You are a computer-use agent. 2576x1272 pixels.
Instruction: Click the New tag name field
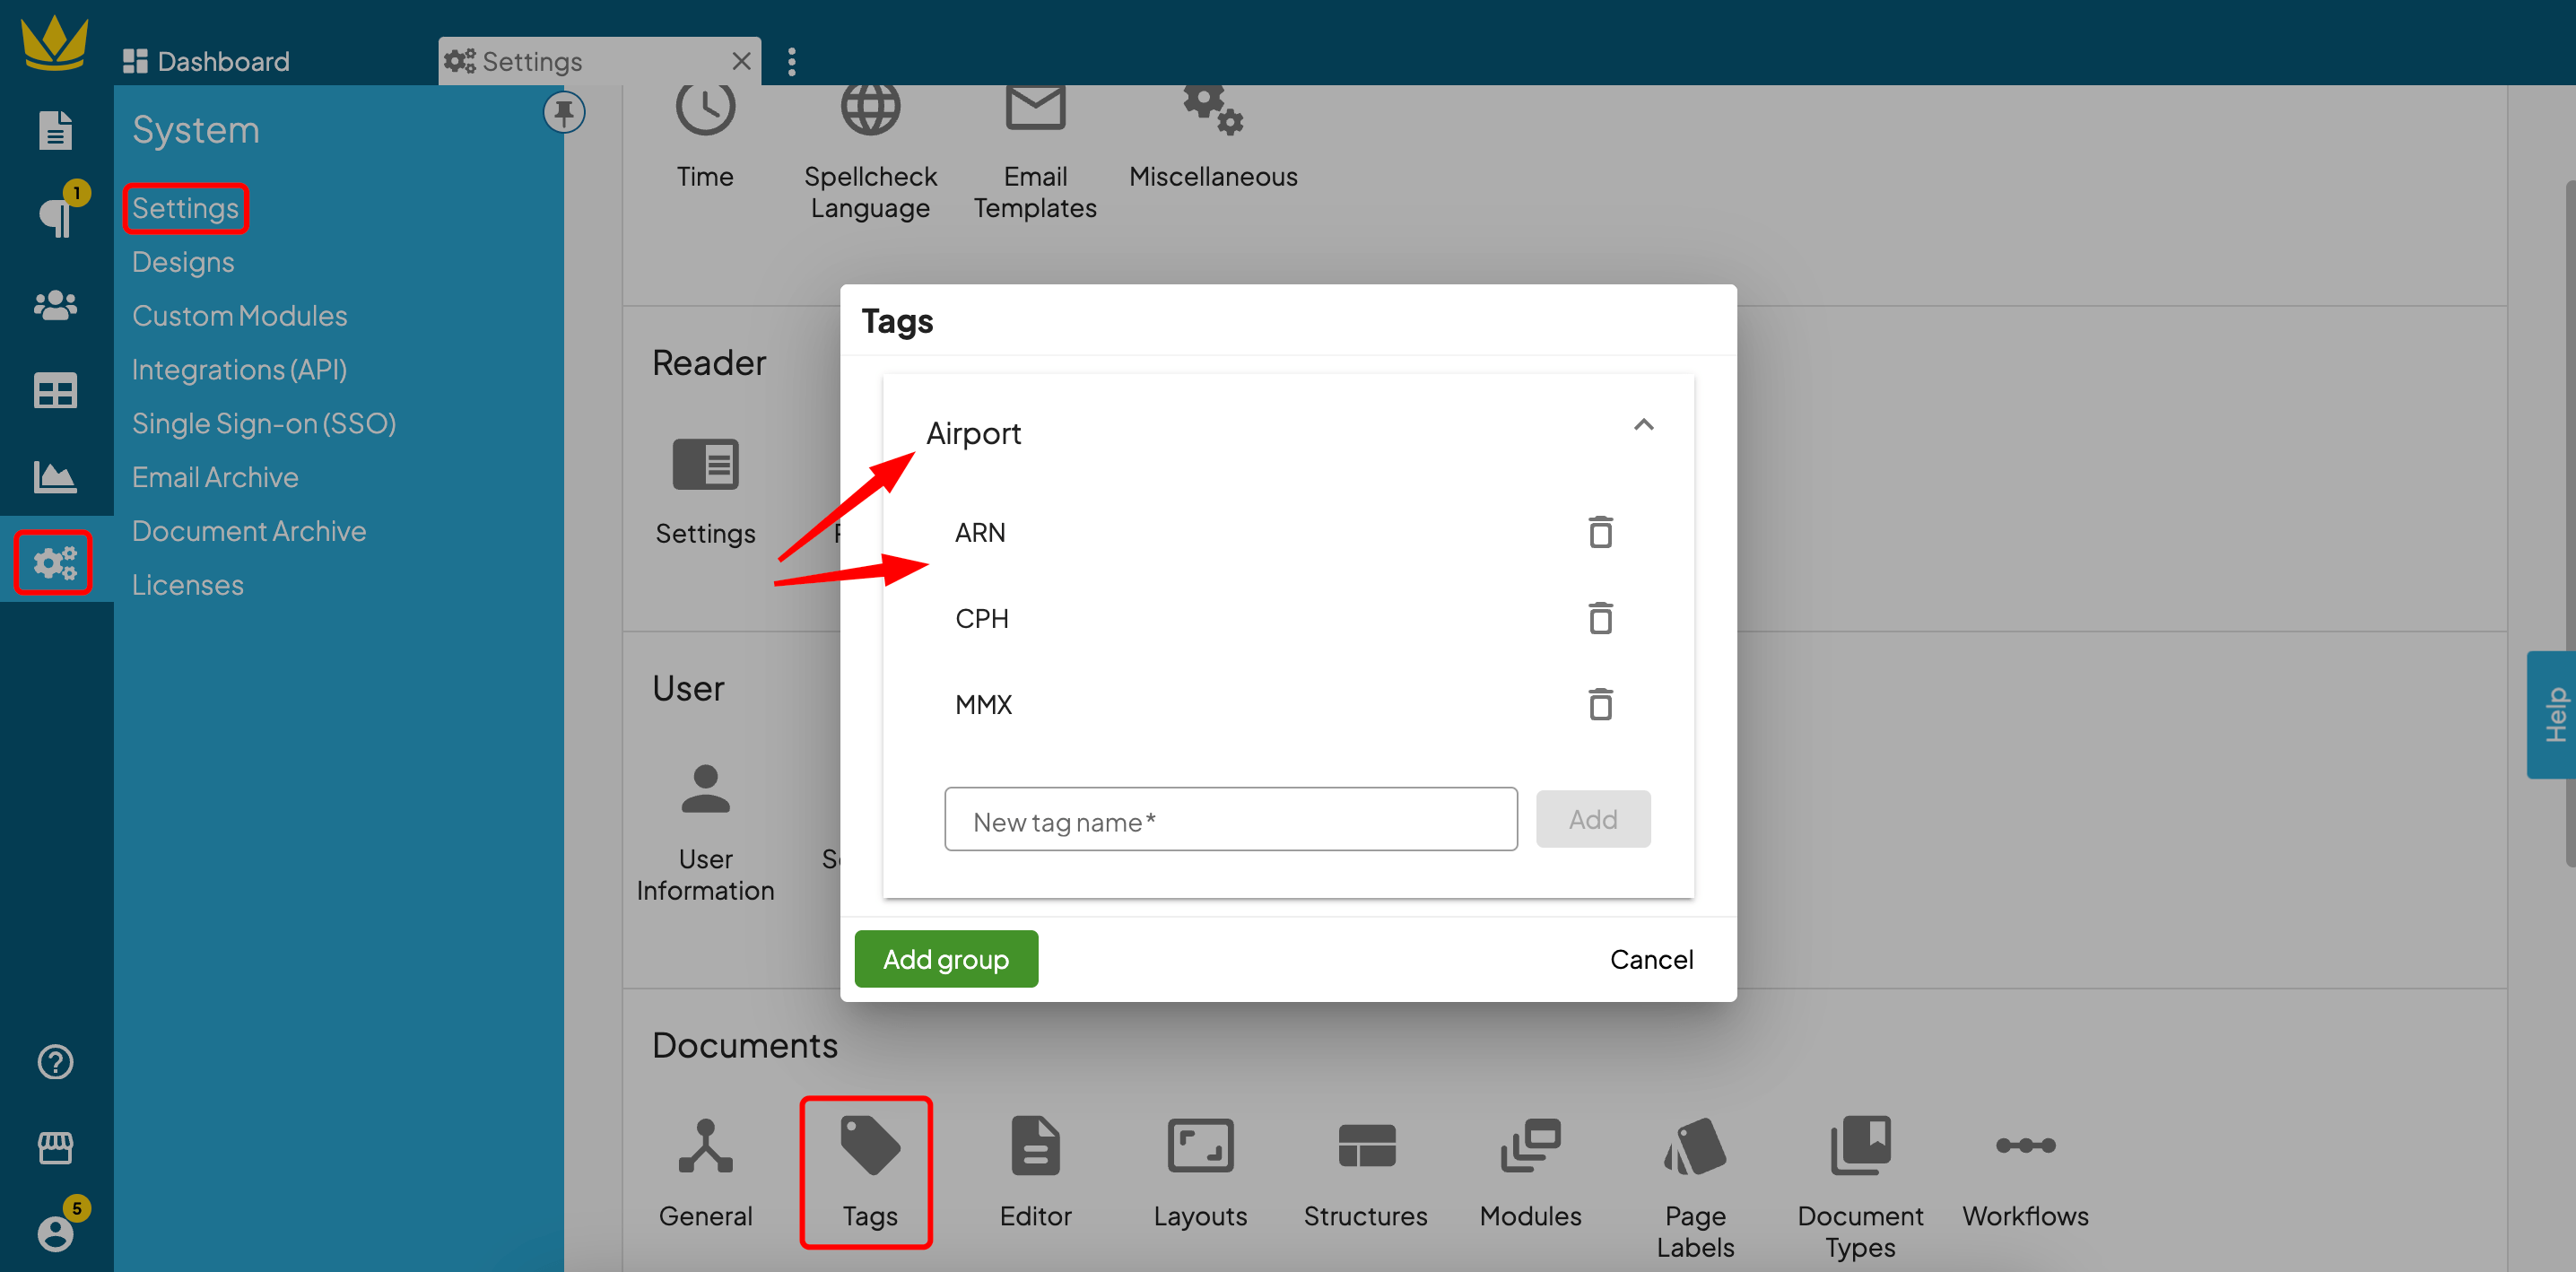[x=1230, y=820]
